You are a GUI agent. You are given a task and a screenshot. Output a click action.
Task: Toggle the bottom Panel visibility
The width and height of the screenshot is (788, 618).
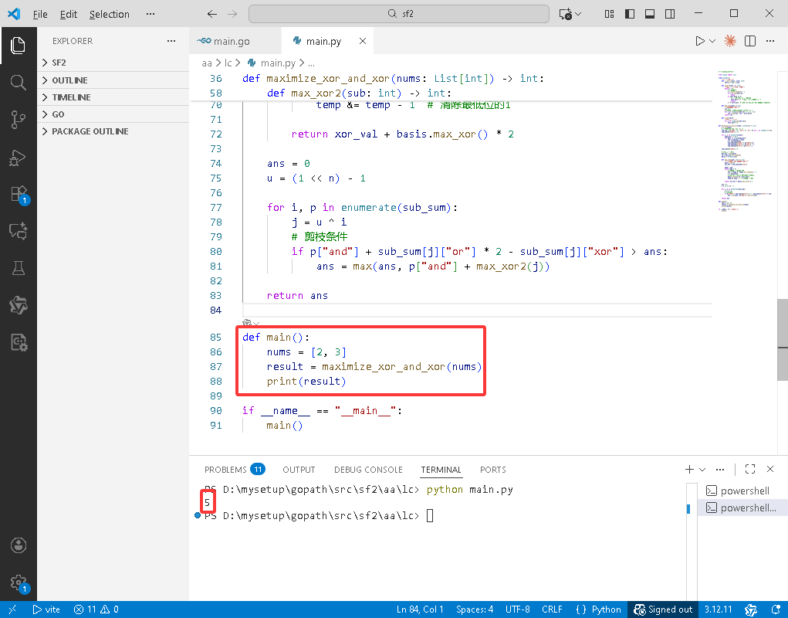[x=649, y=14]
